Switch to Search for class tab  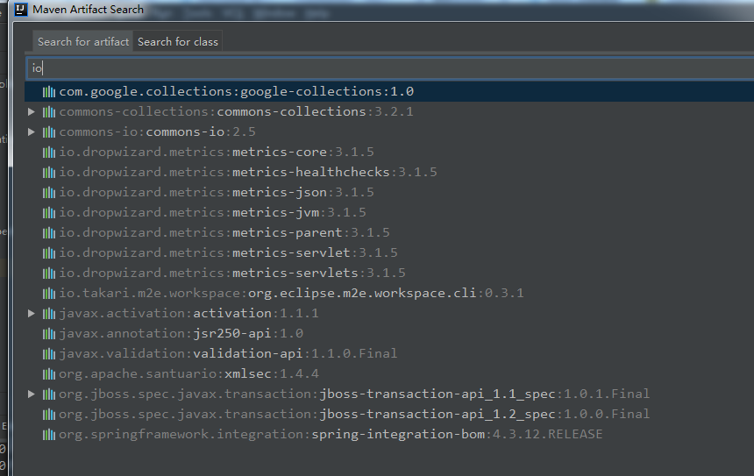click(177, 42)
